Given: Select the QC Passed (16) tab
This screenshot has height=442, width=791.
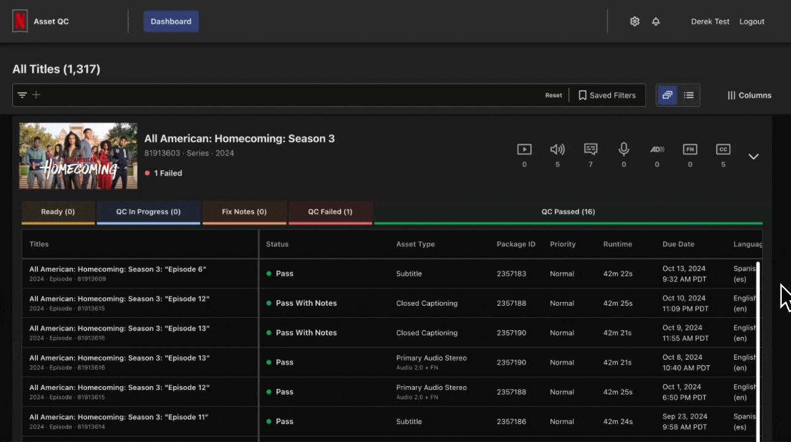Looking at the screenshot, I should [568, 212].
